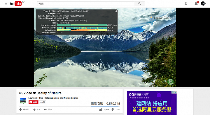
Task: Submit search with magnifier button
Action: 139,3
